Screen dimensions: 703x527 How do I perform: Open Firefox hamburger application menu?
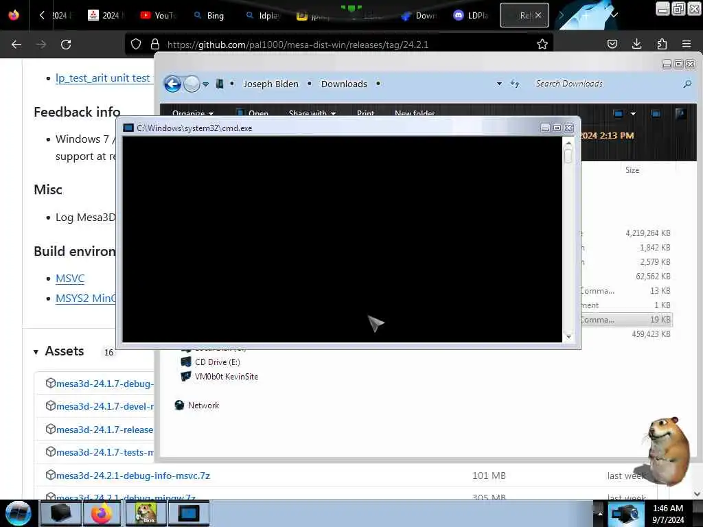[687, 44]
